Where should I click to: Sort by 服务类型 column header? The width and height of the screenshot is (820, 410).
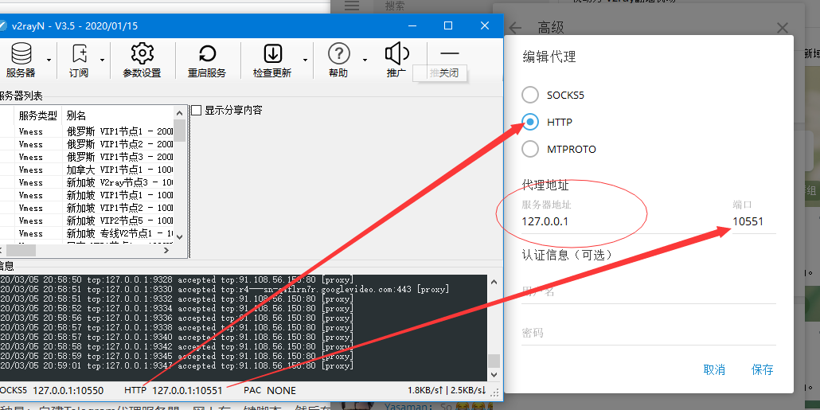click(37, 115)
